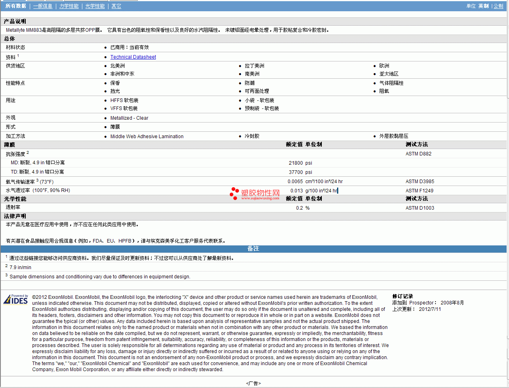Open the Technical Datasheet link

(133, 57)
